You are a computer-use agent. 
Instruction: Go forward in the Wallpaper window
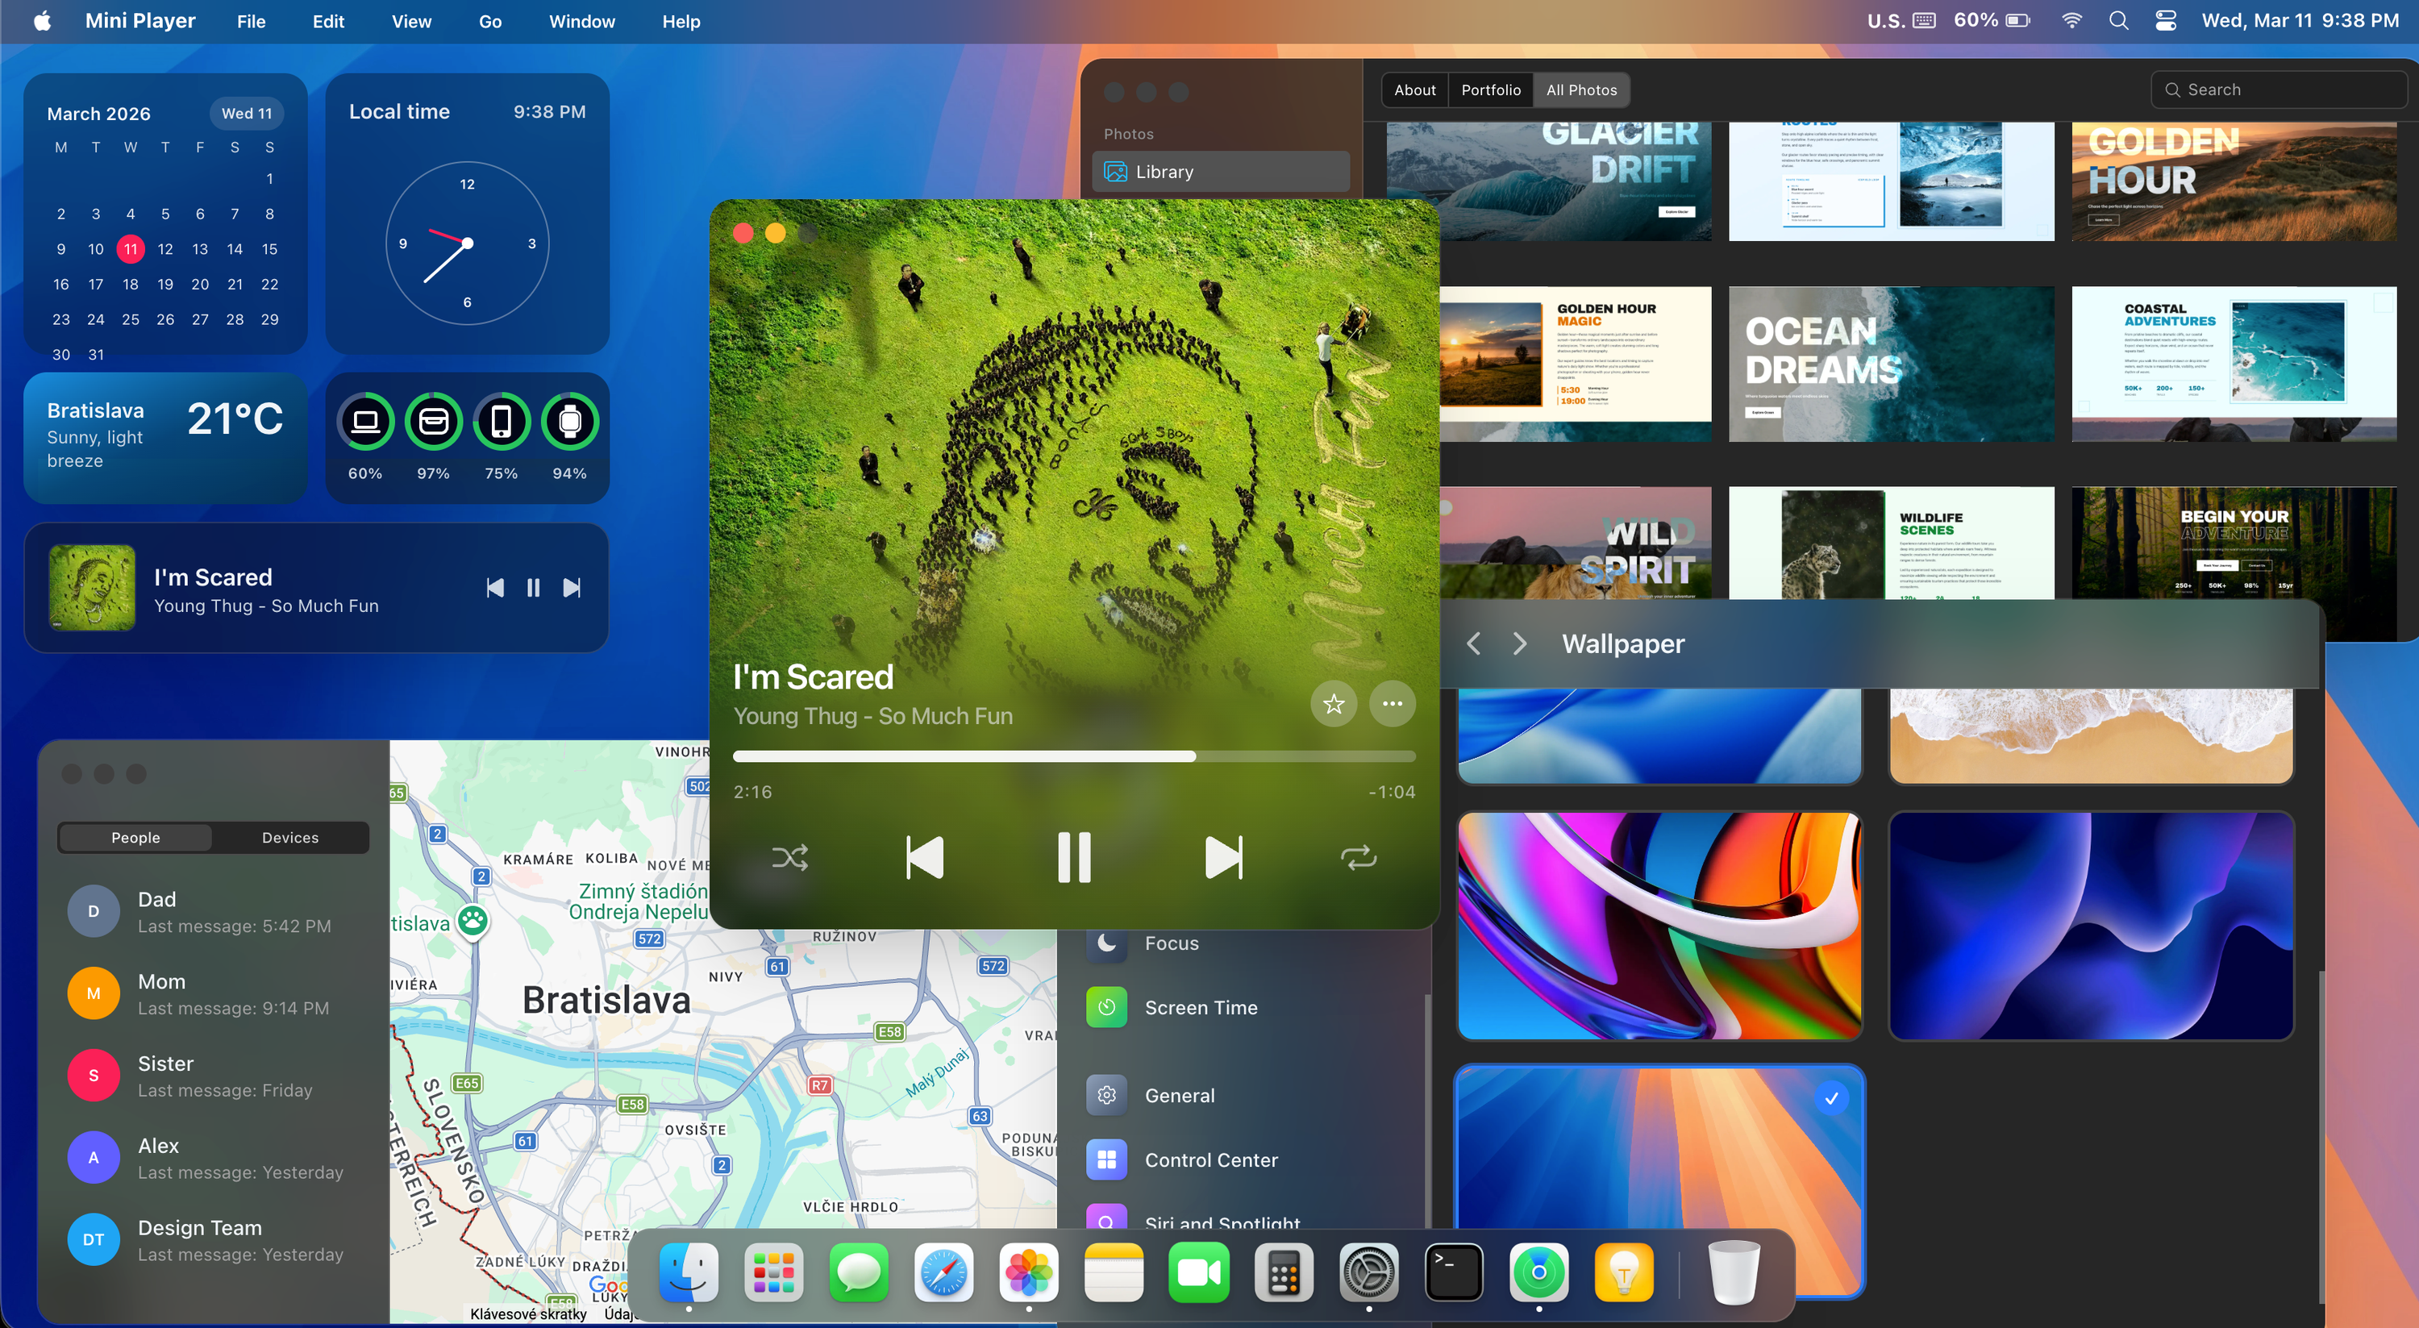coord(1519,643)
